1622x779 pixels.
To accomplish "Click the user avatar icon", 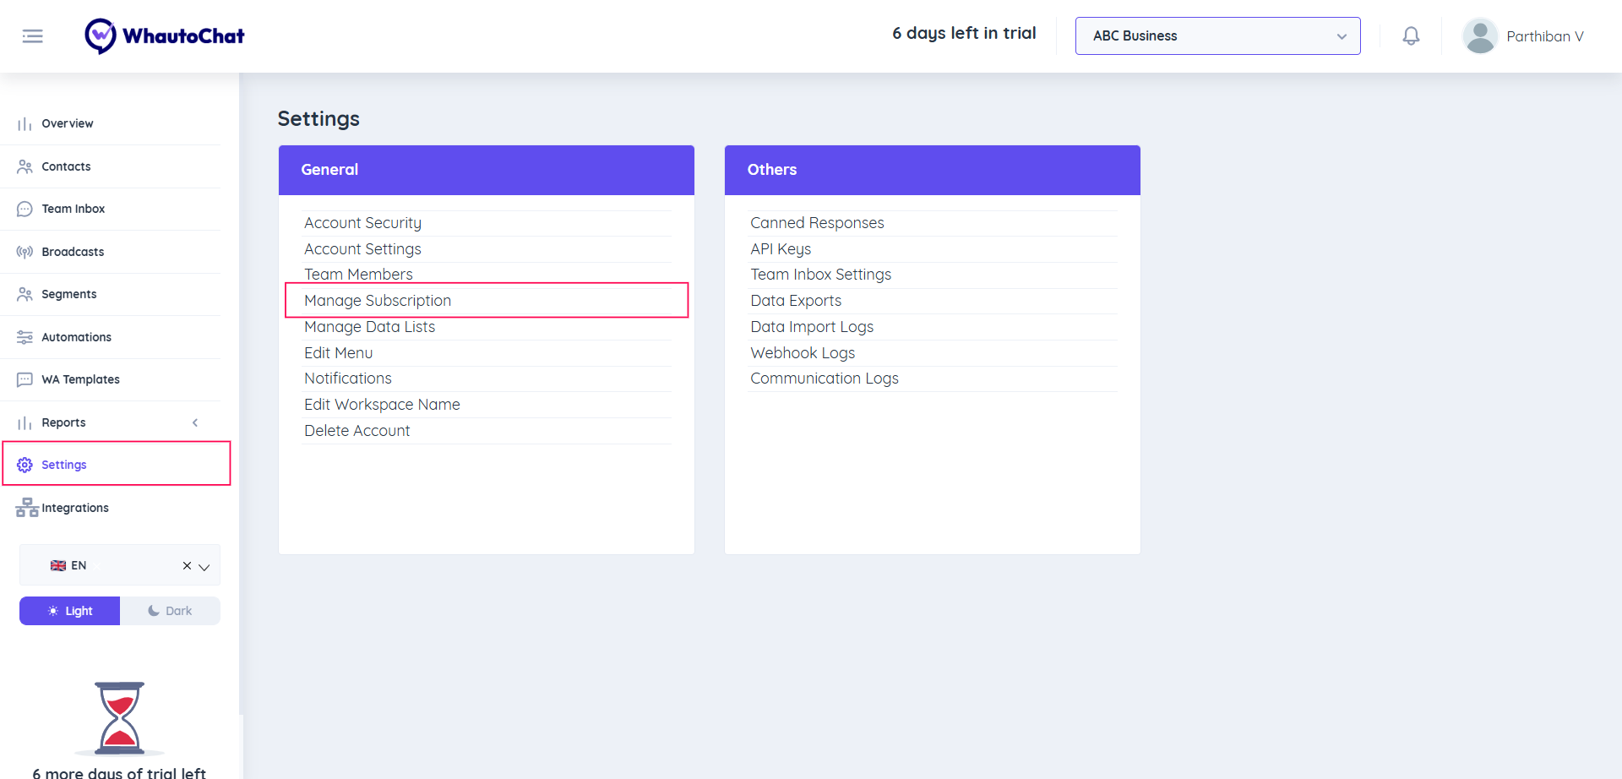I will (1479, 36).
